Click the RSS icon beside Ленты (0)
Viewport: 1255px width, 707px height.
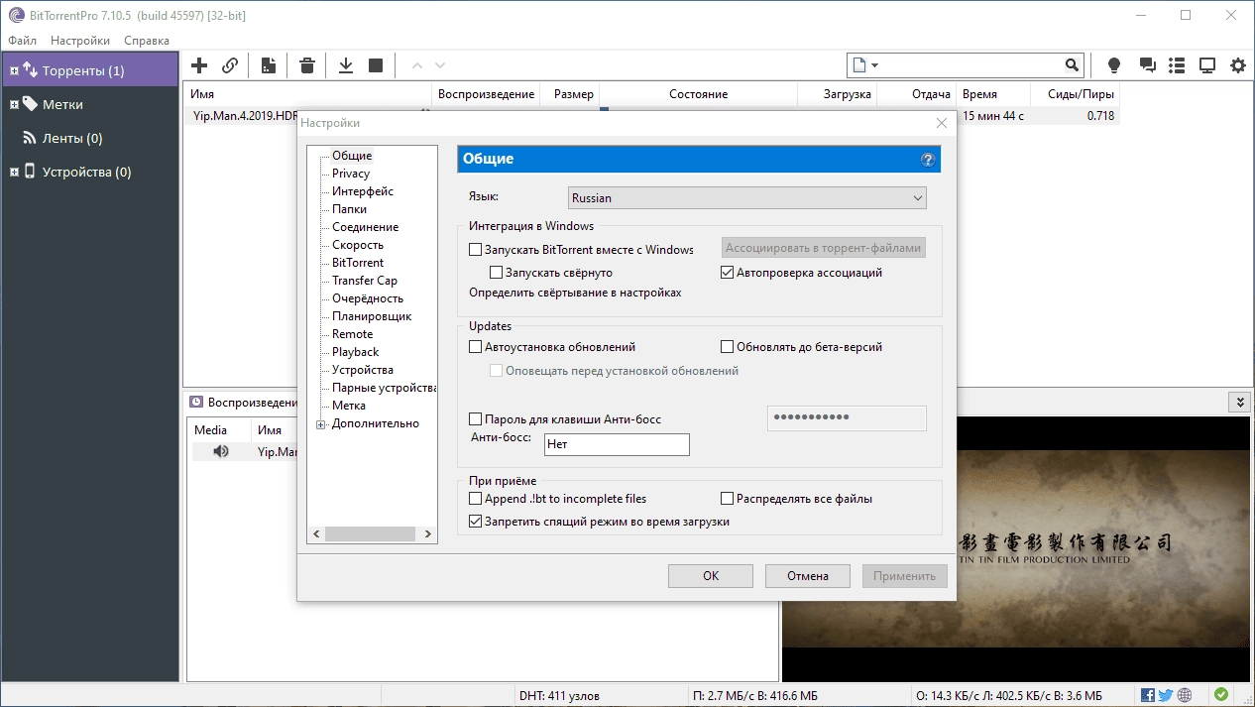(30, 138)
